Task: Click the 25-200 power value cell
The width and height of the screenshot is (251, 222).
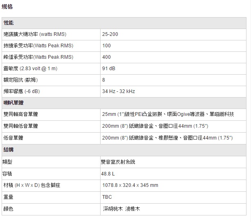Action: tap(110, 34)
